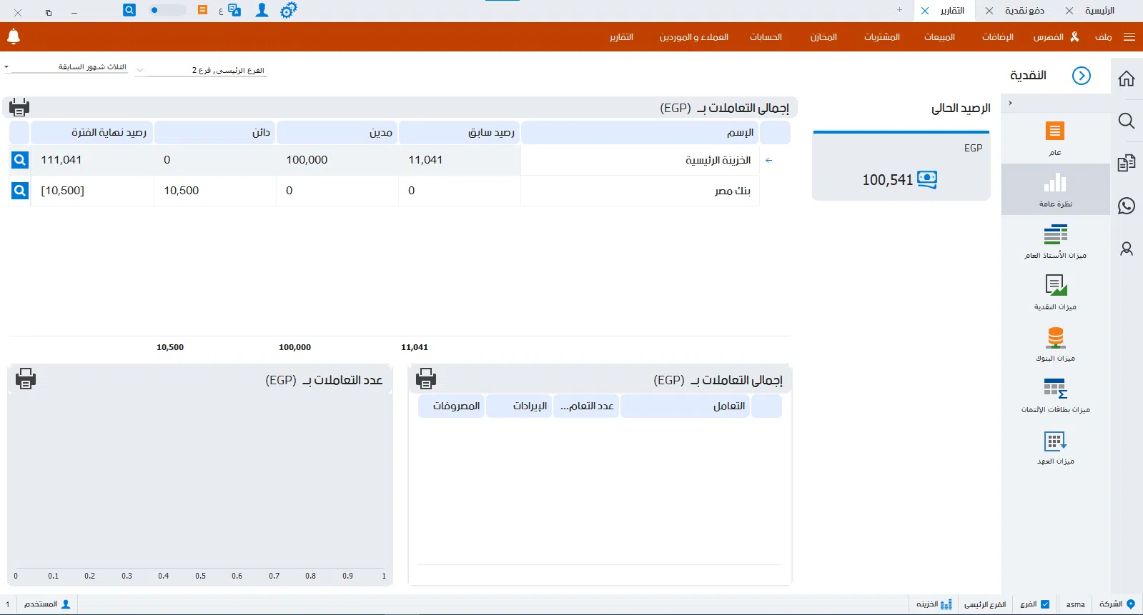Toggle the switch in top toolbar
The width and height of the screenshot is (1143, 615).
[x=167, y=11]
